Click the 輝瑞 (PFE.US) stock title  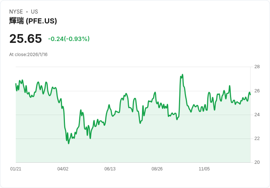33,21
